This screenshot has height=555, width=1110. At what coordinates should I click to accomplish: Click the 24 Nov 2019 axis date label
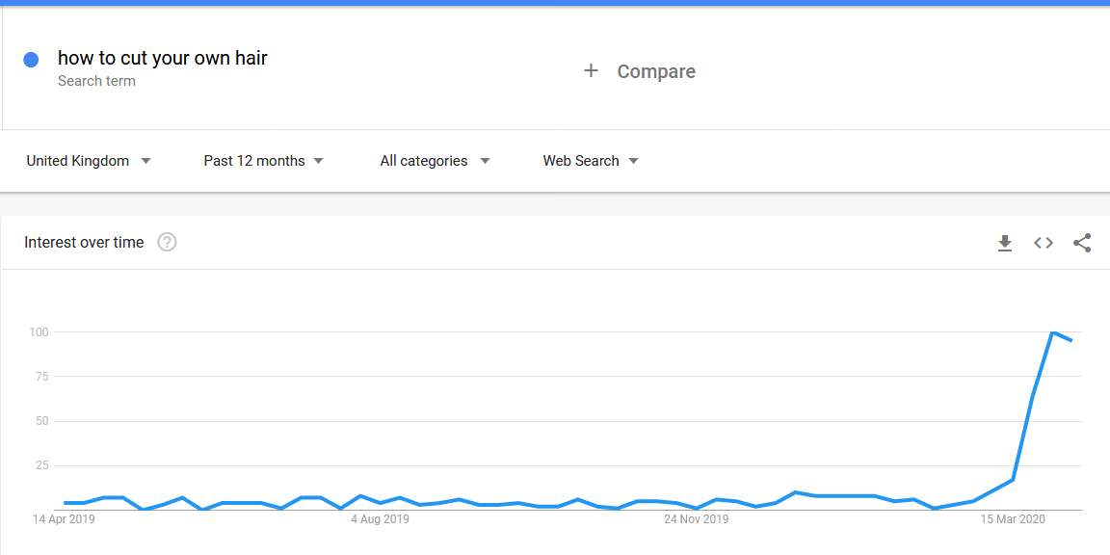[697, 519]
